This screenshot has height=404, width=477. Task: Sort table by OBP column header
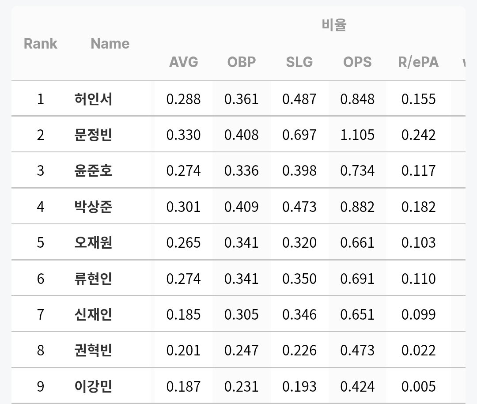pyautogui.click(x=242, y=62)
